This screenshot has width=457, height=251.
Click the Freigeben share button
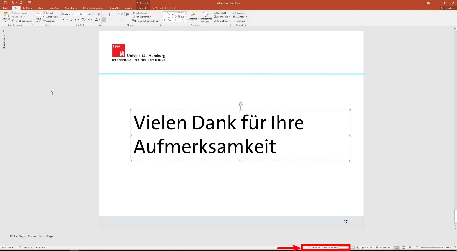(x=447, y=8)
